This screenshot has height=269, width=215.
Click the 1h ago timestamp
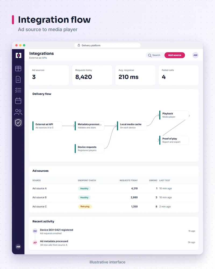click(x=192, y=231)
